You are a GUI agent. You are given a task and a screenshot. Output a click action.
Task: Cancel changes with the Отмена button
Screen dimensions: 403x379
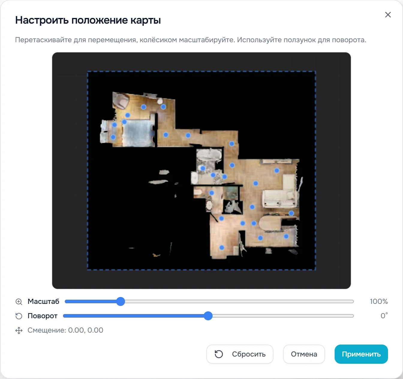tap(304, 354)
